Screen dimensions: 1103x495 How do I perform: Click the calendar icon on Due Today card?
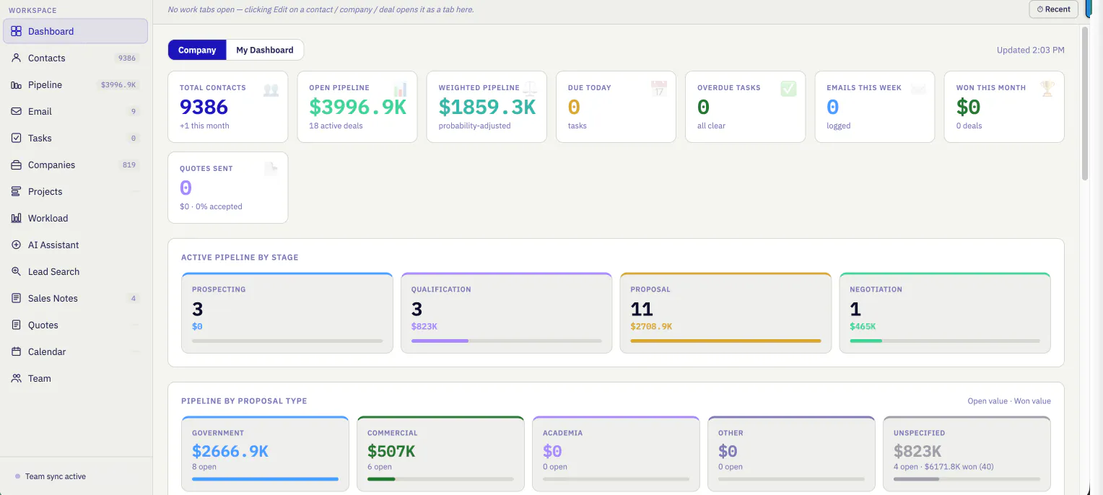[658, 89]
